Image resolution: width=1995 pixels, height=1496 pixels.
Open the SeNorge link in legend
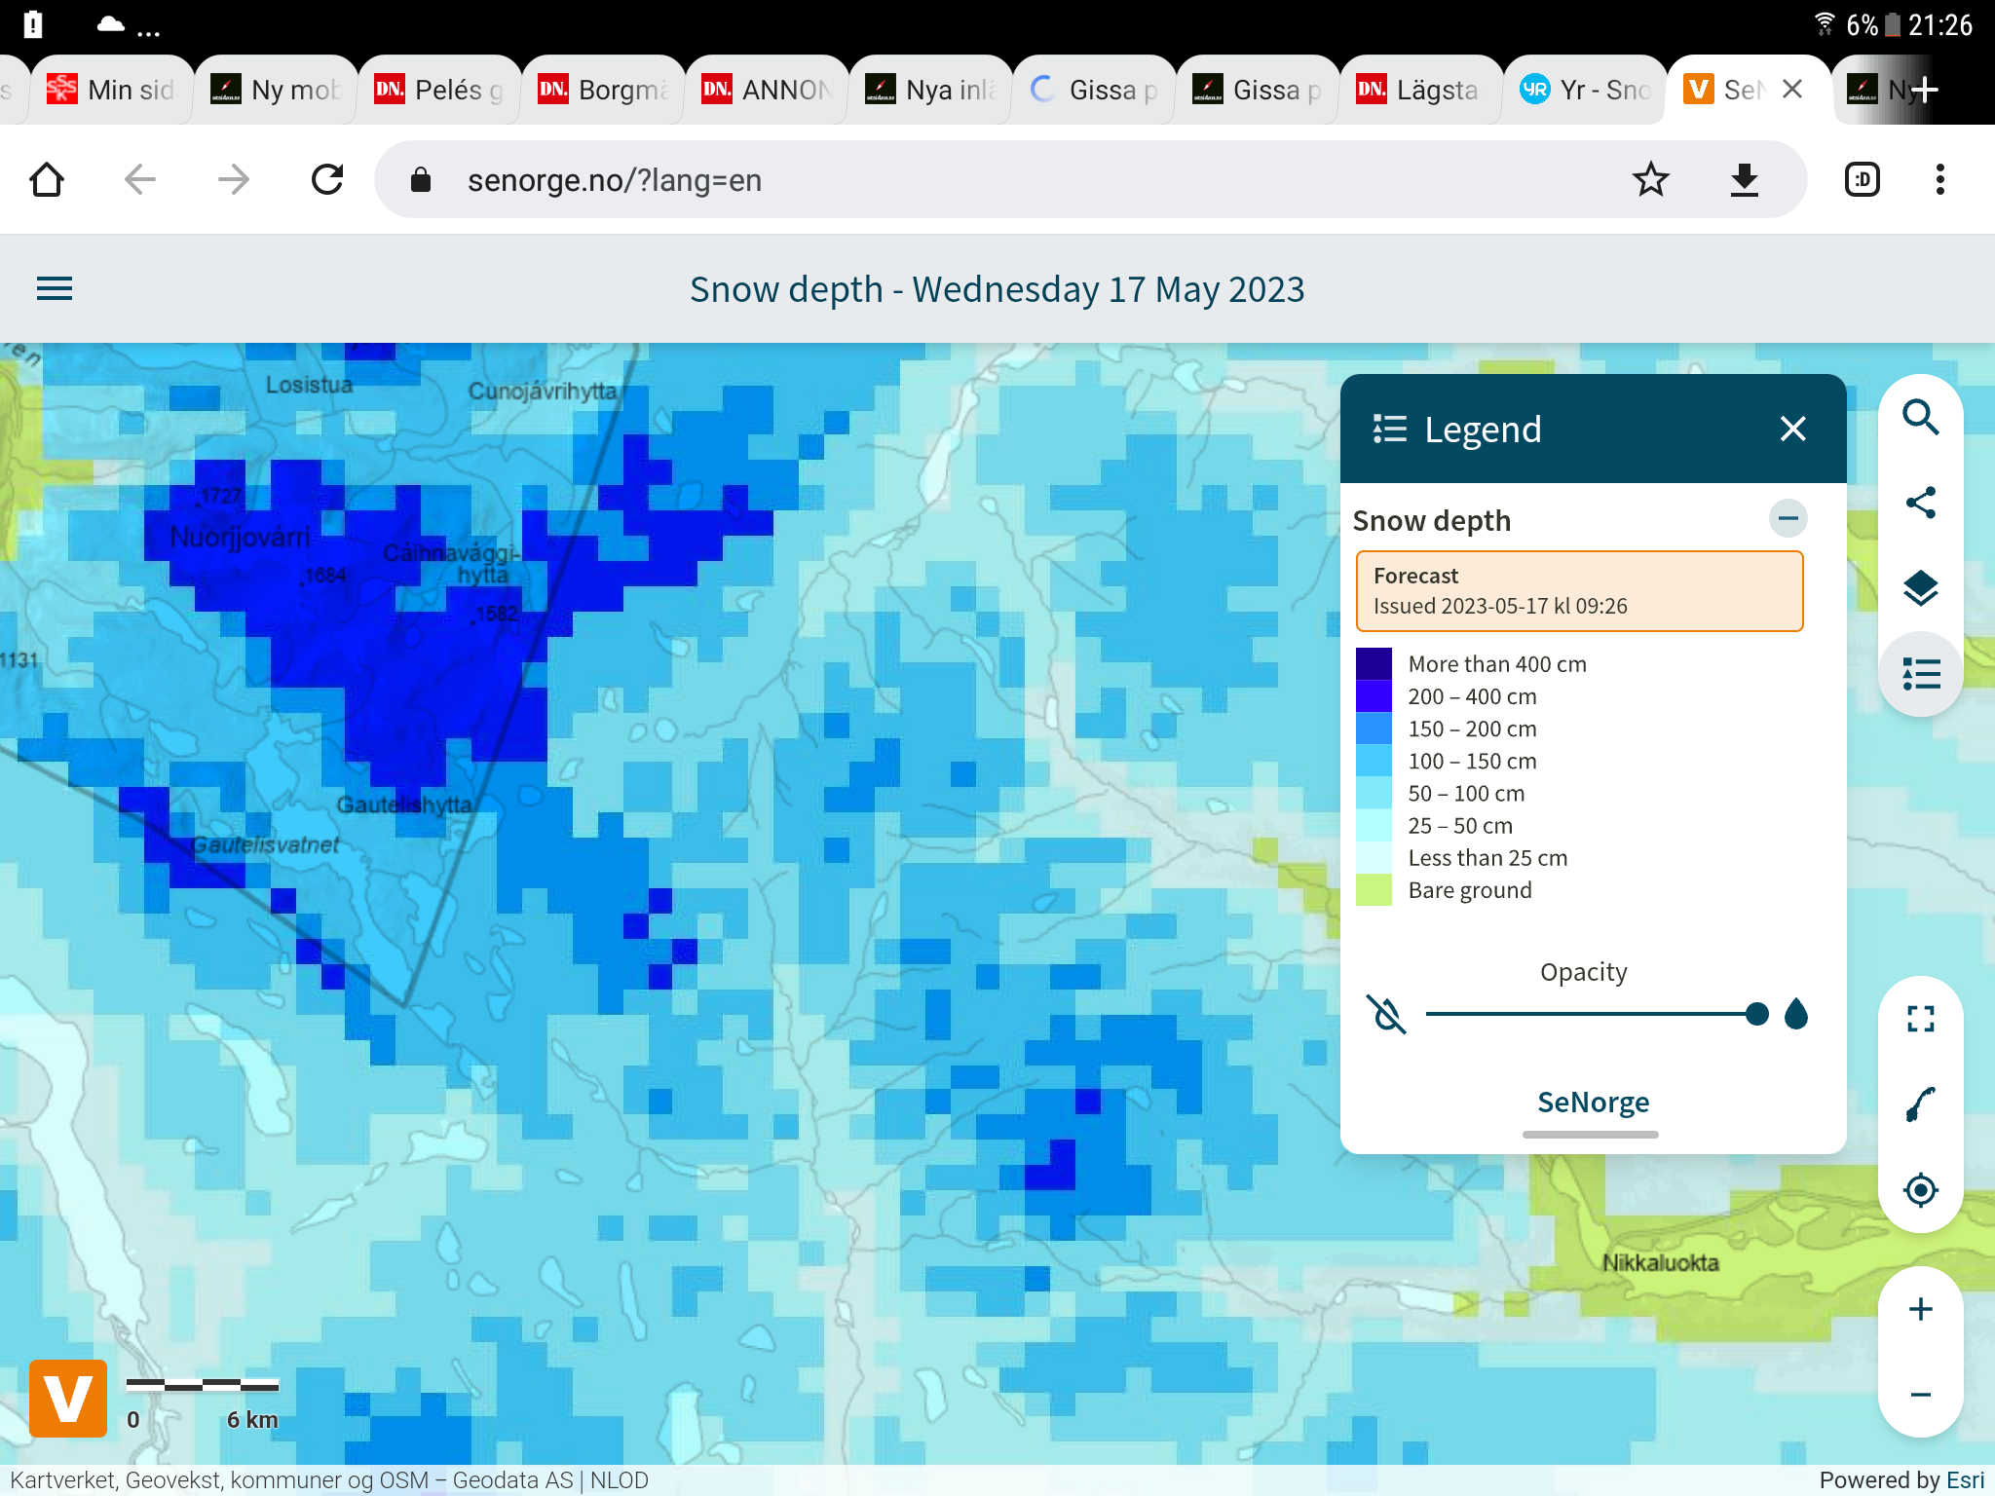[1593, 1102]
